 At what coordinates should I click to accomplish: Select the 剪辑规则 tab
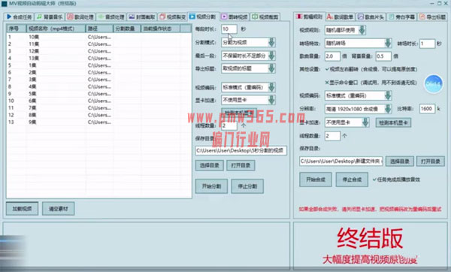tap(309, 17)
